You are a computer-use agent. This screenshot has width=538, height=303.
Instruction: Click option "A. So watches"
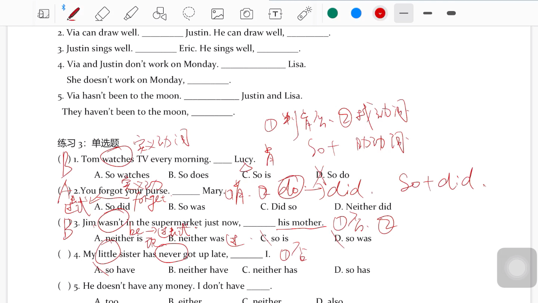coord(122,175)
